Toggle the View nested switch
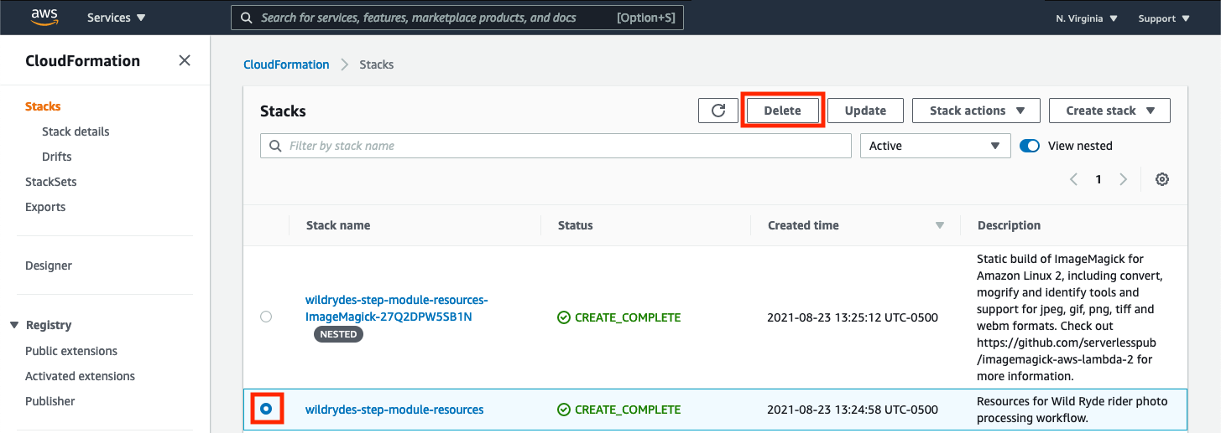This screenshot has width=1221, height=433. [x=1030, y=146]
